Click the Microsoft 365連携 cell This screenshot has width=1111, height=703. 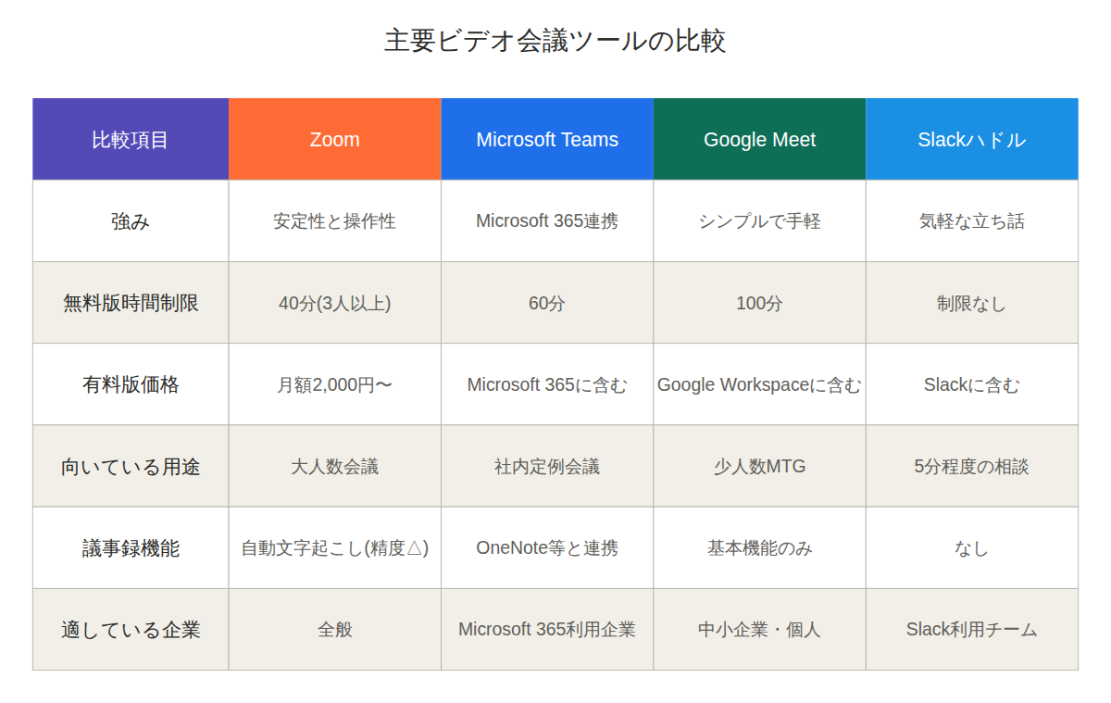pos(547,221)
